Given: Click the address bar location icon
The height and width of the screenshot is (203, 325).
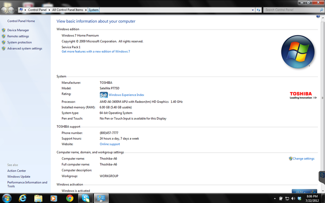Looking at the screenshot, I should click(x=21, y=10).
